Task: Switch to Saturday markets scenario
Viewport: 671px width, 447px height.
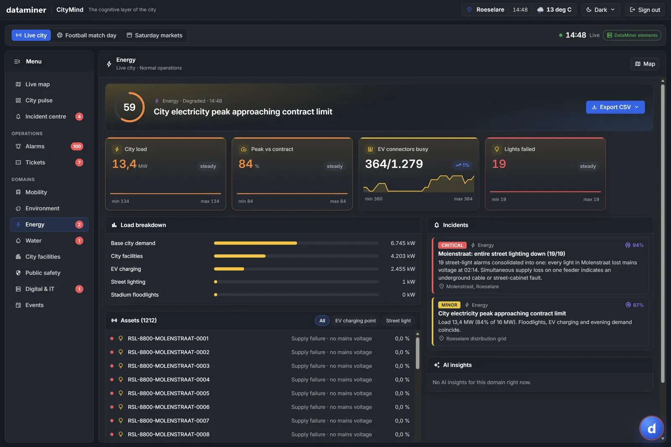Action: pyautogui.click(x=154, y=35)
